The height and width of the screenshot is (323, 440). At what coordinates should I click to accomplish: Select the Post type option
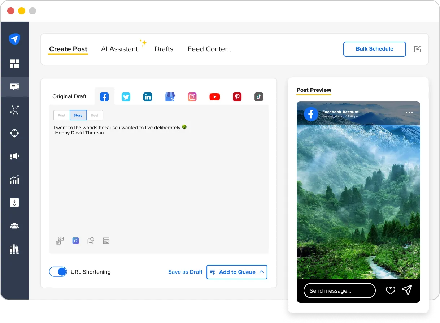pyautogui.click(x=62, y=115)
